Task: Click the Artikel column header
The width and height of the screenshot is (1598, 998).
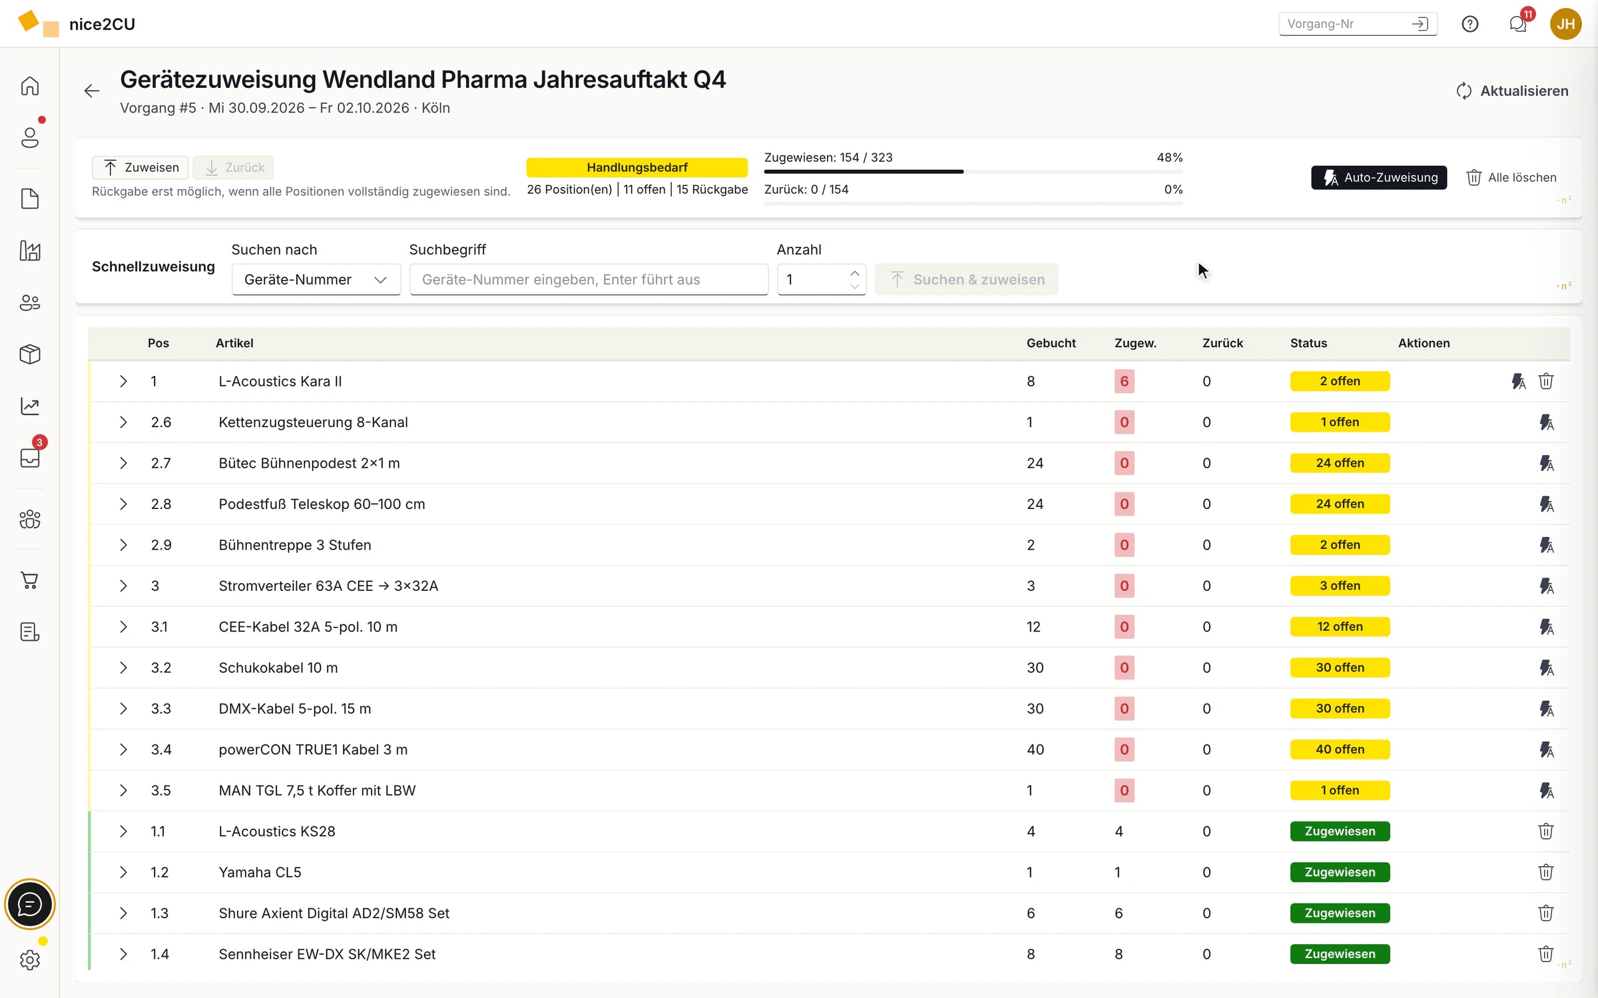Action: pyautogui.click(x=234, y=343)
